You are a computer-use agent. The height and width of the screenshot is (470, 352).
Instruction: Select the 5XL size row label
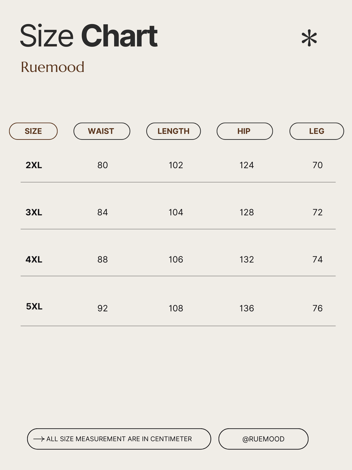[x=34, y=306]
